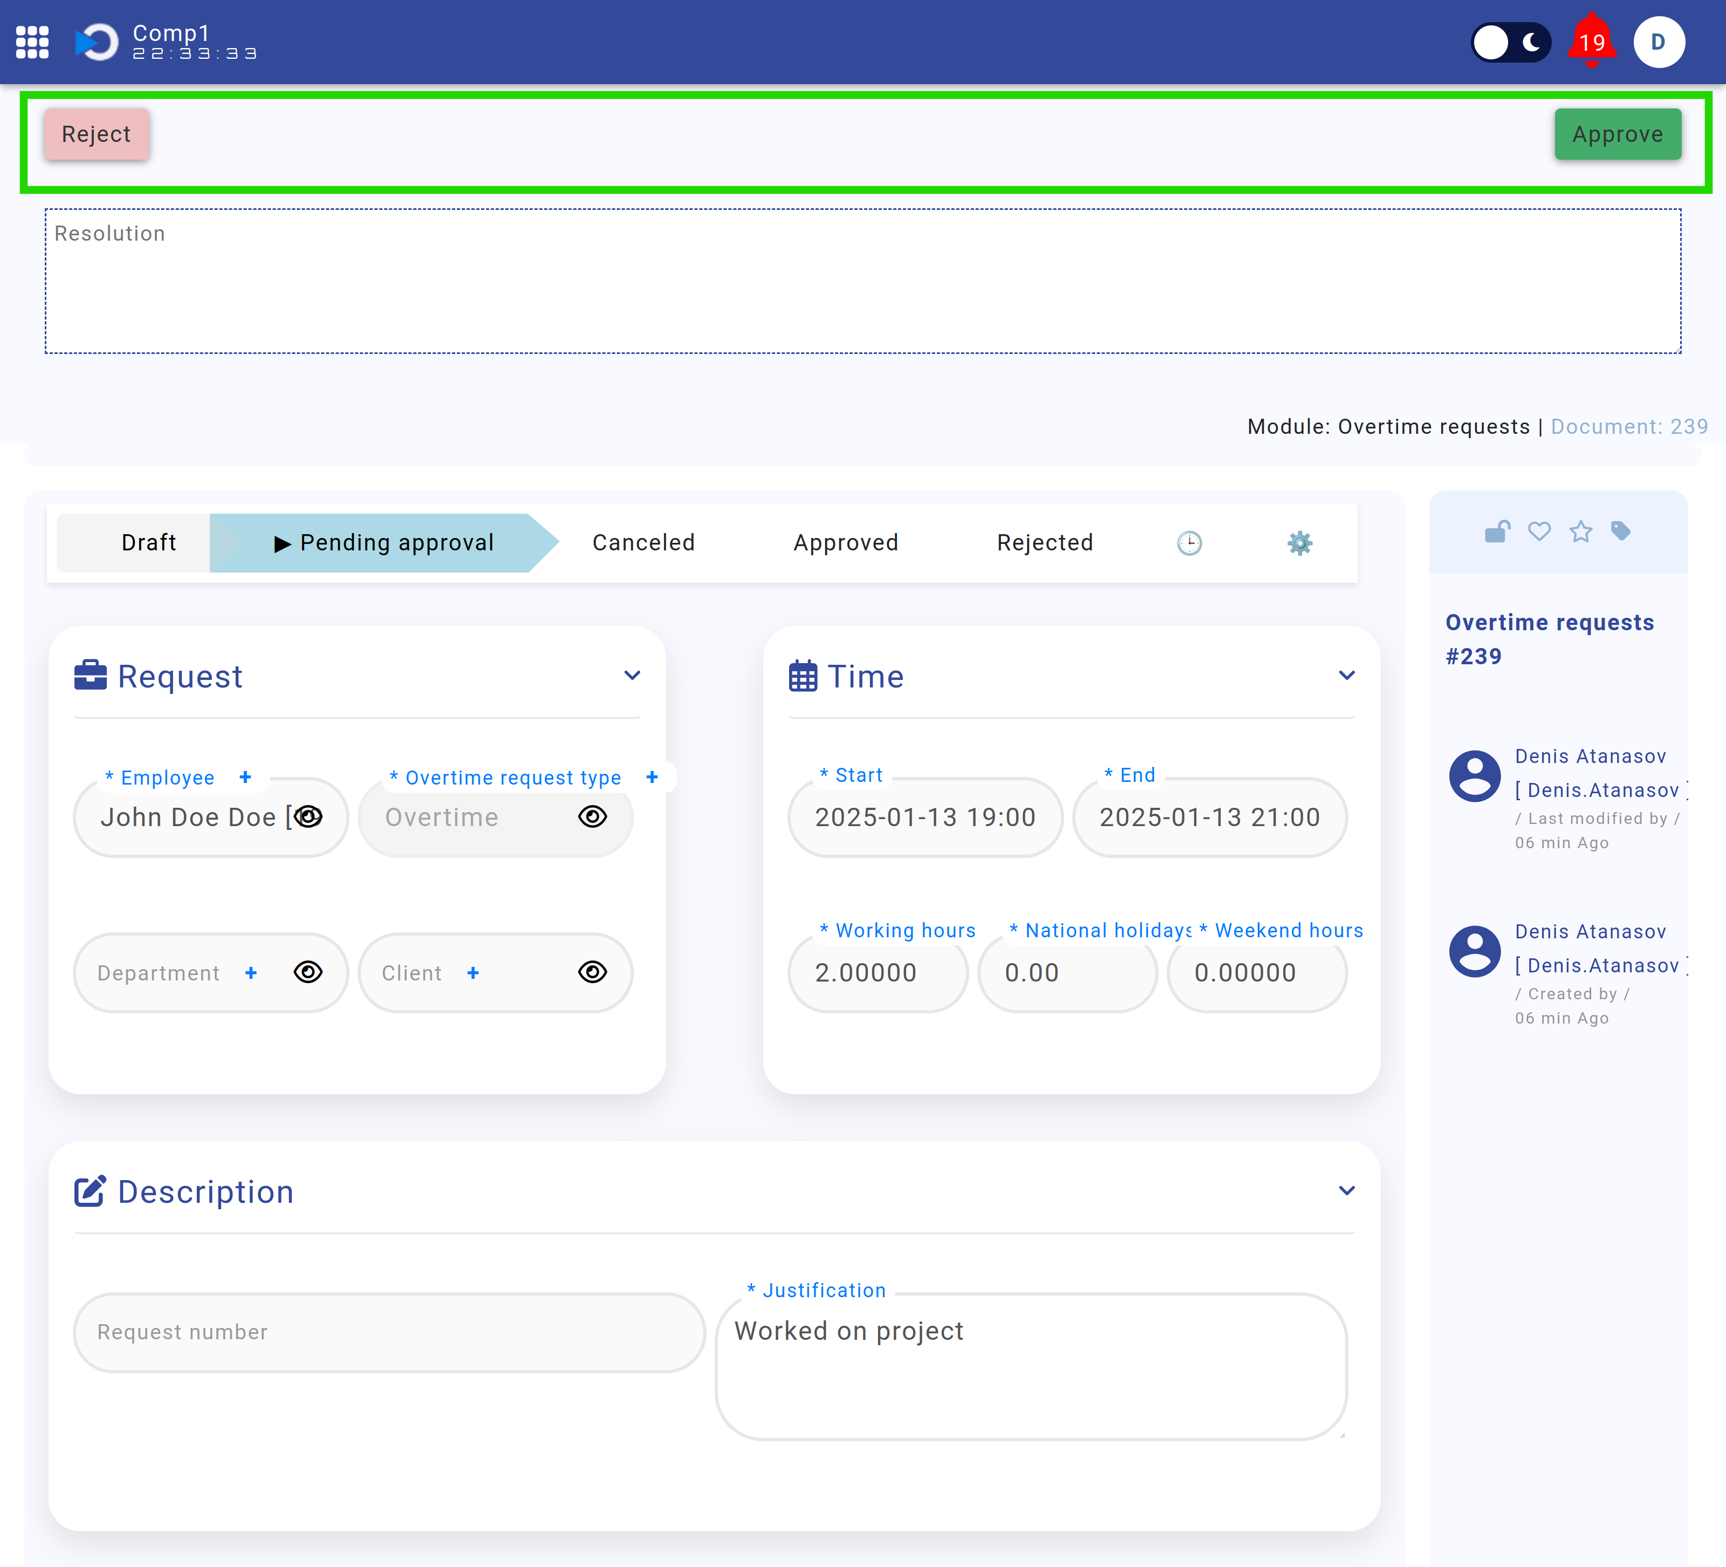
Task: Open status history clock icon
Action: pos(1189,543)
